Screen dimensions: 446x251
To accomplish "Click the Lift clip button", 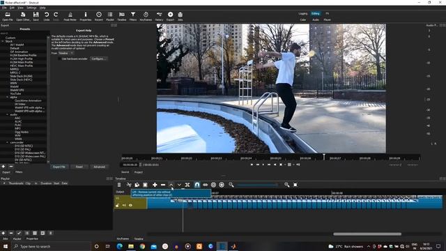I will coord(171,185).
